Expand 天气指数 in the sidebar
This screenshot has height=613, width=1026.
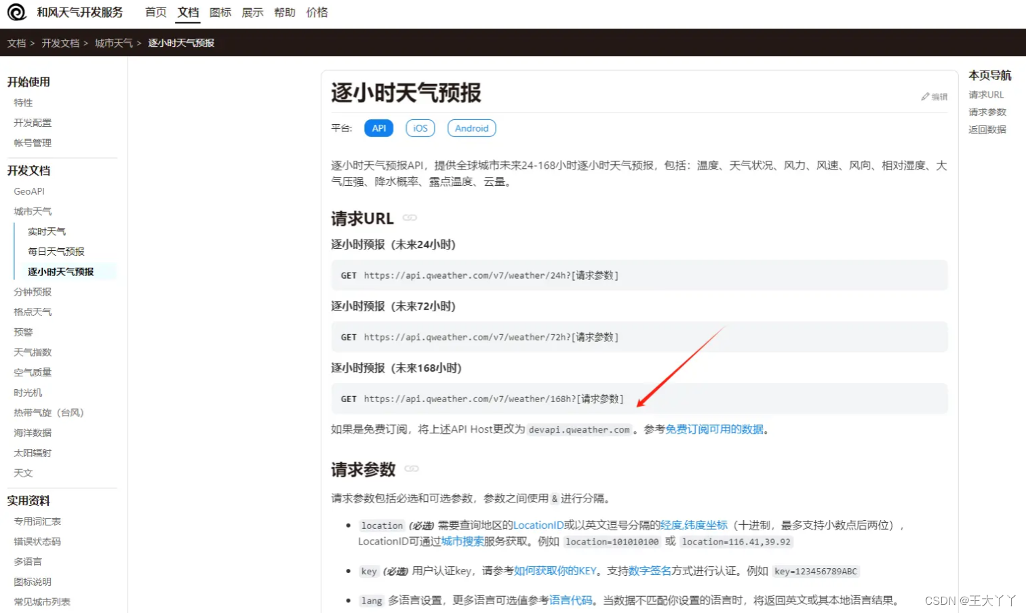33,352
